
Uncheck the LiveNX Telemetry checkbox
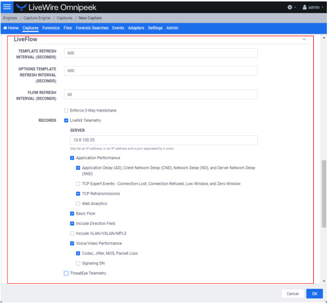point(66,121)
